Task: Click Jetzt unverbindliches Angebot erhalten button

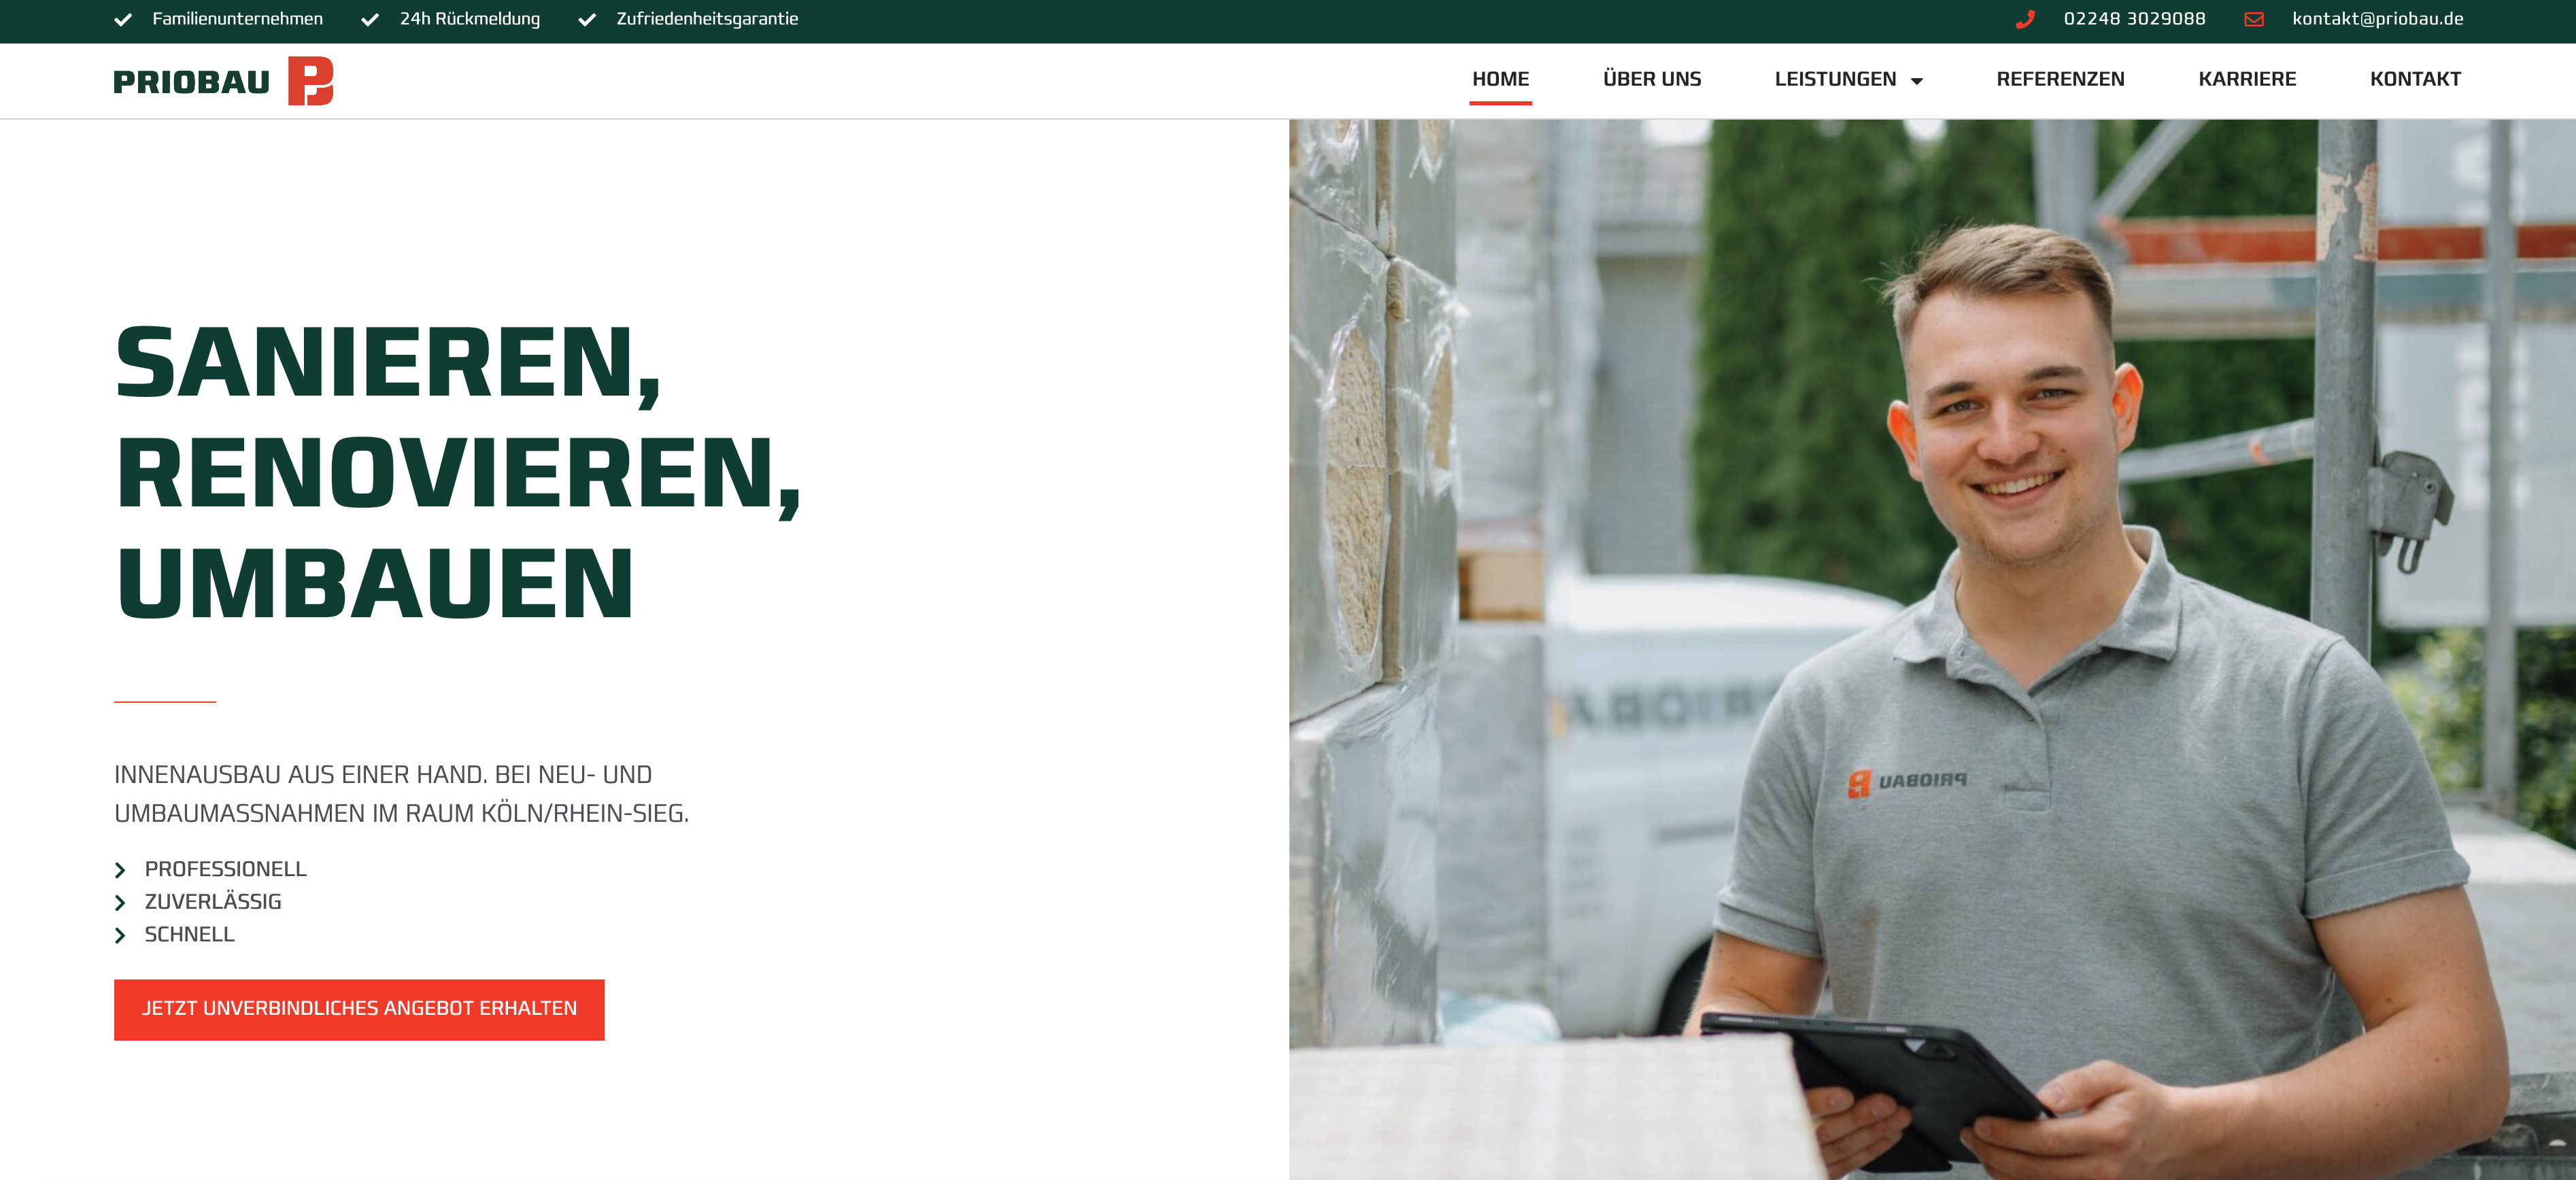Action: (359, 1009)
